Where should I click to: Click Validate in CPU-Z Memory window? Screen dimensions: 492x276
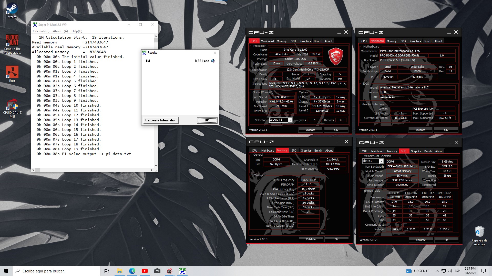coord(311,239)
